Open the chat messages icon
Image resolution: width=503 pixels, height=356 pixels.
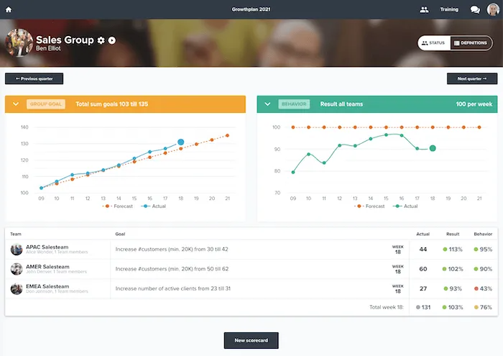point(475,9)
